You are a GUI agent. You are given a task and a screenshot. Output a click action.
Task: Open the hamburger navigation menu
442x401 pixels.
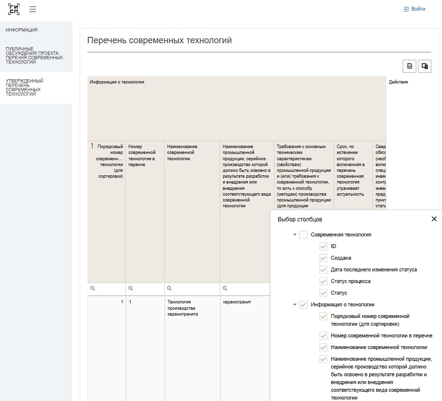[x=33, y=9]
